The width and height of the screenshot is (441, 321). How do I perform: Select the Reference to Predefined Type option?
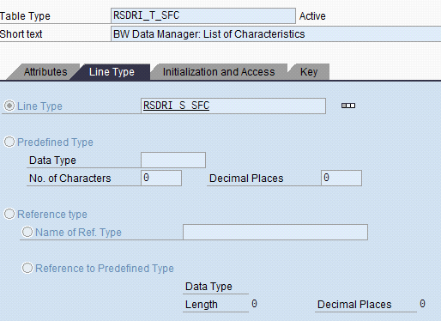point(27,268)
